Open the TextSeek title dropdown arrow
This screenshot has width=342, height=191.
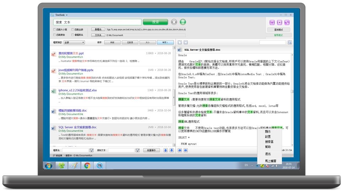click(67, 15)
